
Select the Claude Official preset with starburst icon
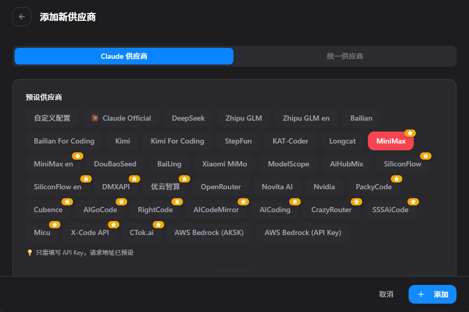coord(121,118)
